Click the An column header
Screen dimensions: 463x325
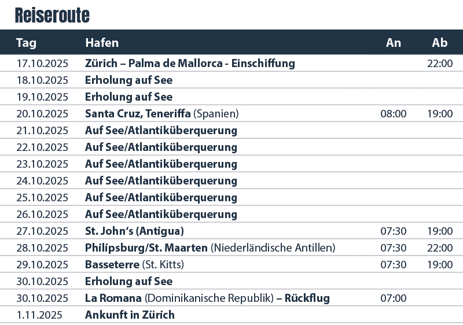(394, 43)
